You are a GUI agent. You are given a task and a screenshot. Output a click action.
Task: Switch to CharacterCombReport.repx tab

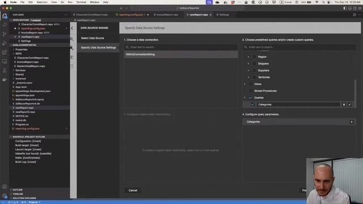(91, 15)
